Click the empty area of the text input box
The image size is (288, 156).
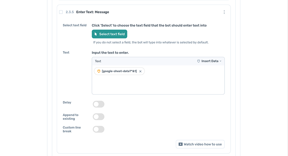coord(158,85)
